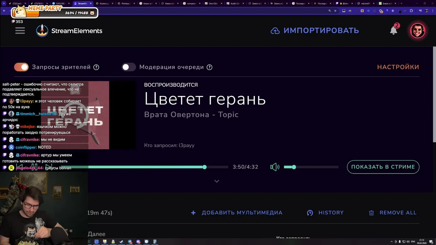Open File Explorer from the taskbar

[x=105, y=242]
